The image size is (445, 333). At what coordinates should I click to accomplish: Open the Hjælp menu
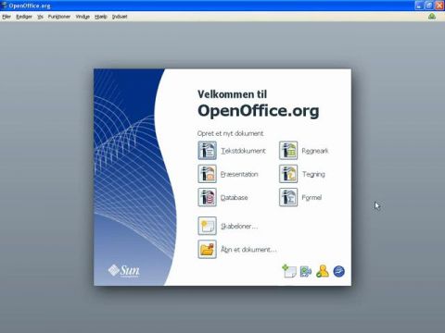[101, 17]
